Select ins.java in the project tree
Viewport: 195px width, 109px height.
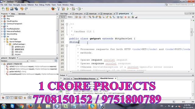(x=18, y=54)
